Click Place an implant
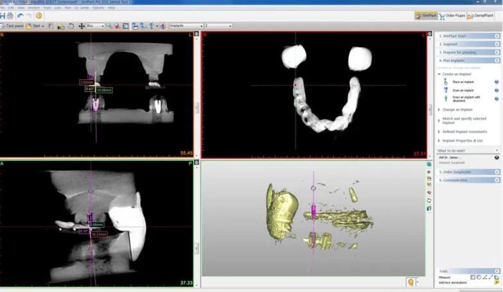The height and width of the screenshot is (292, 503). pyautogui.click(x=463, y=82)
